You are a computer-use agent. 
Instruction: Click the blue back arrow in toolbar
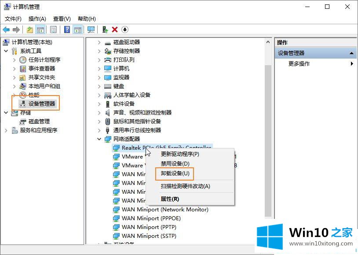(x=6, y=30)
